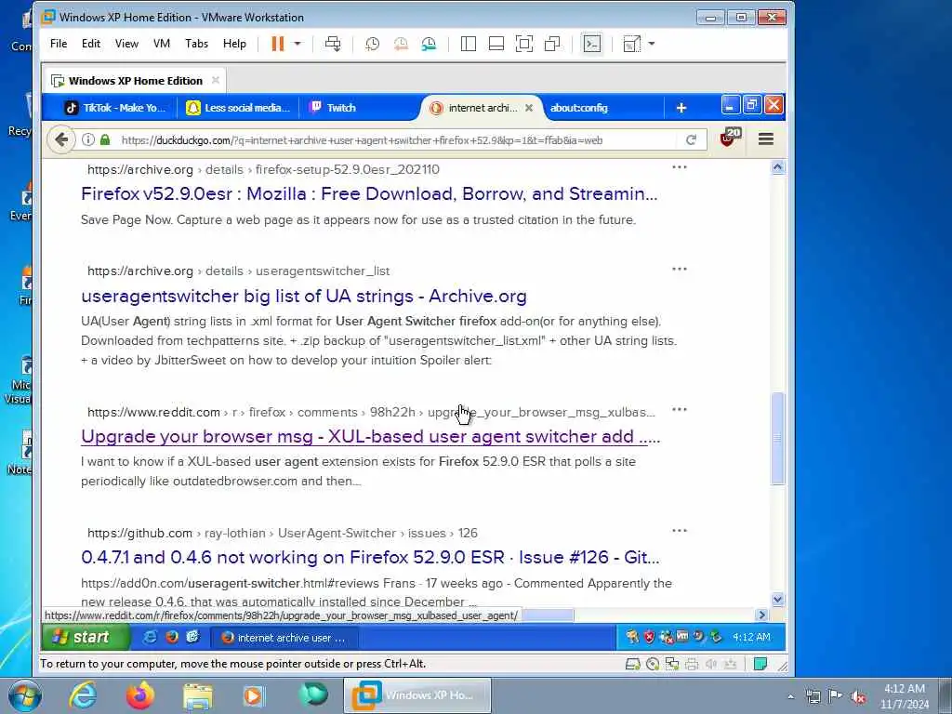Send Ctrl+Alt+Del to the VM icon
952x714 pixels.
click(333, 44)
